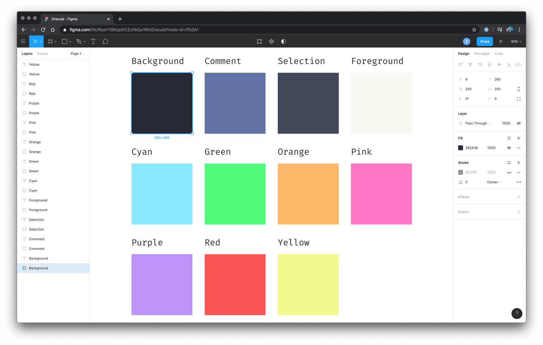The image size is (543, 345).
Task: Click the Fill color swatch 282A36
Action: coord(460,148)
